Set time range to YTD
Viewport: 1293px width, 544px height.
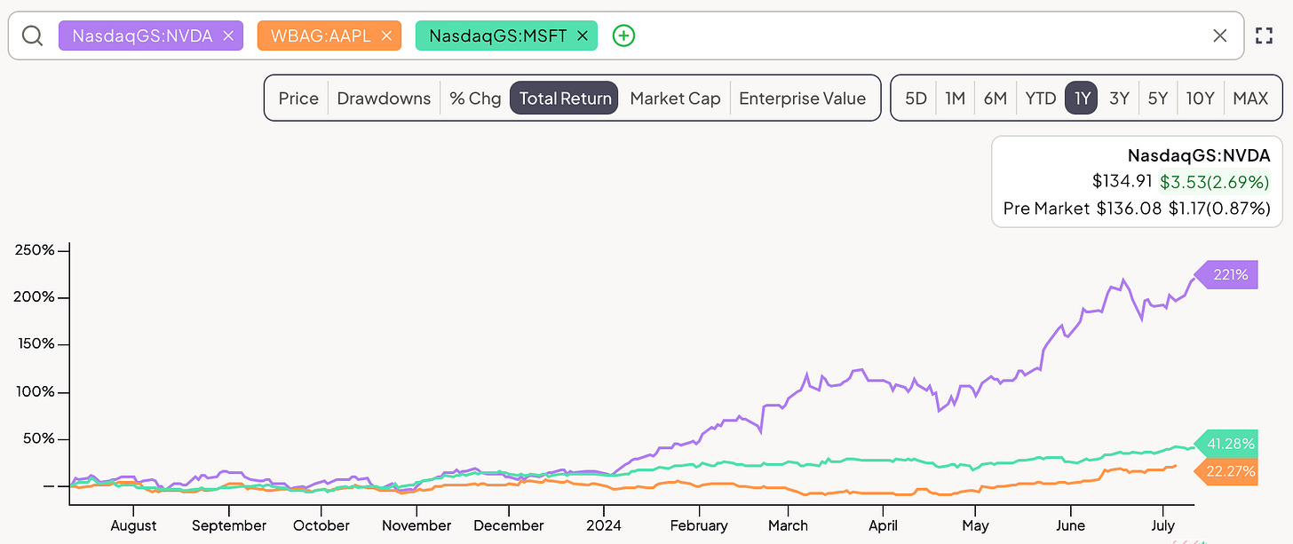[1041, 99]
